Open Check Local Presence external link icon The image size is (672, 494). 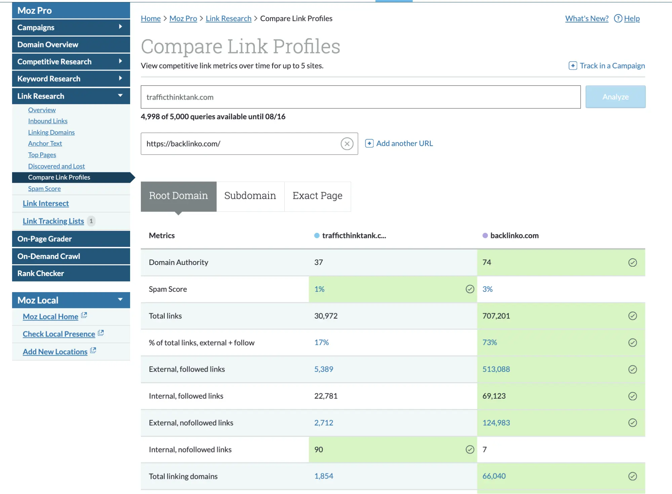(101, 333)
